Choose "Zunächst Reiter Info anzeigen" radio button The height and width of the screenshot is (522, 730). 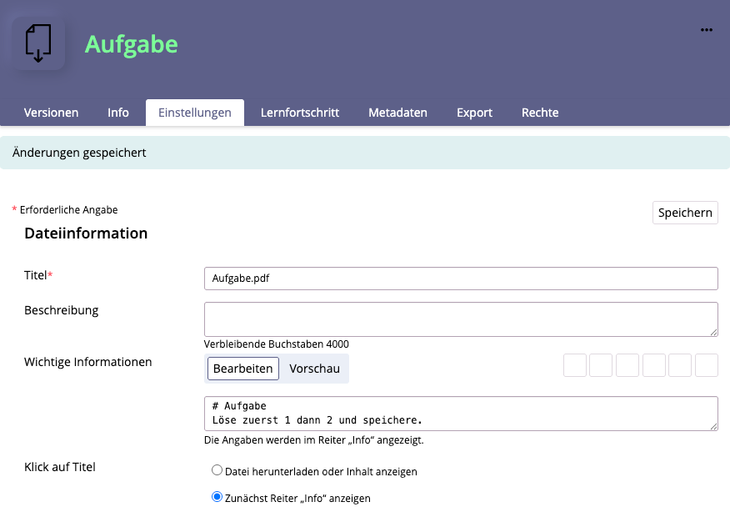(217, 497)
